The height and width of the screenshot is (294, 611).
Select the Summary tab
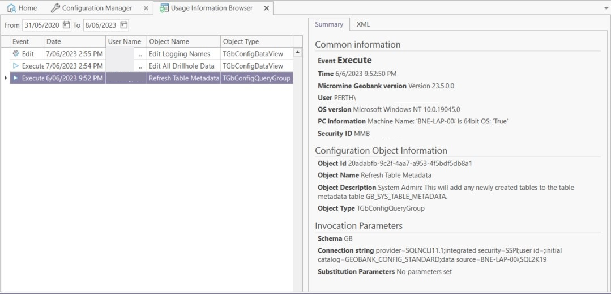(329, 24)
